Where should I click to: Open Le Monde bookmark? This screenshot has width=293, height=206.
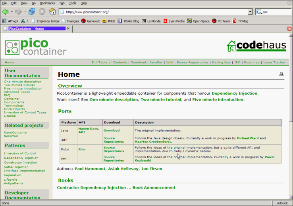click(x=151, y=21)
